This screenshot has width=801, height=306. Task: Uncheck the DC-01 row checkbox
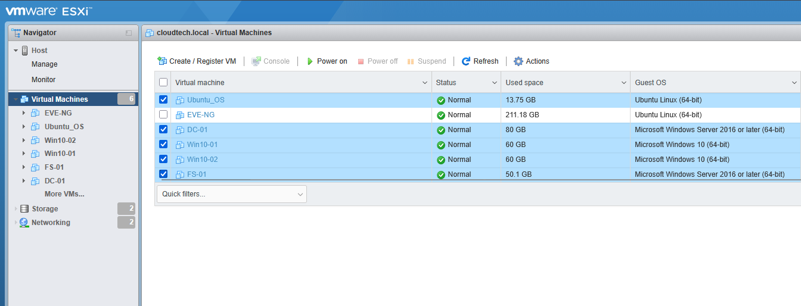[x=163, y=129]
